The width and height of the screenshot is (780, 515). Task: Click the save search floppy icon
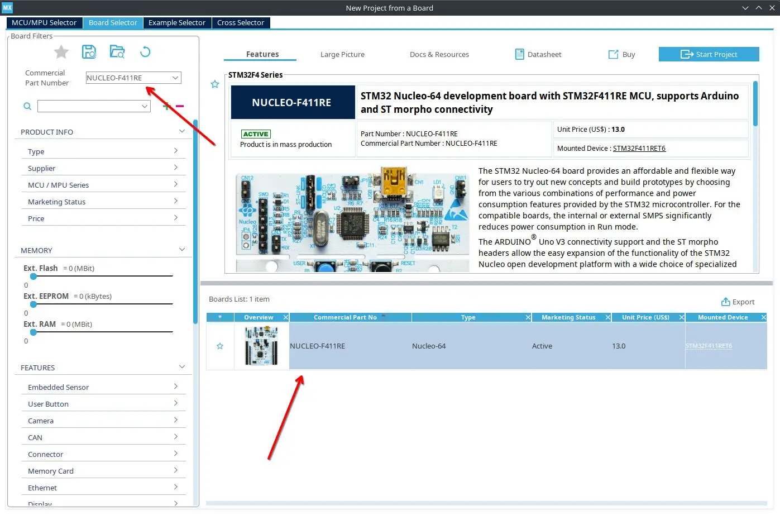89,52
